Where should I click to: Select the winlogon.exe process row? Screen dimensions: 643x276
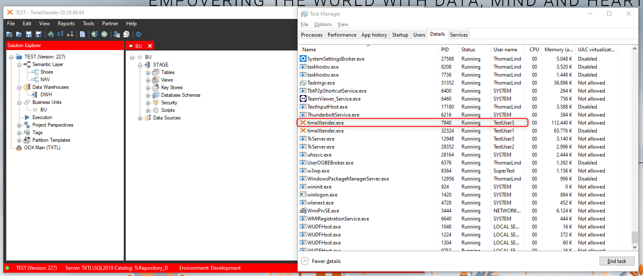(465, 195)
